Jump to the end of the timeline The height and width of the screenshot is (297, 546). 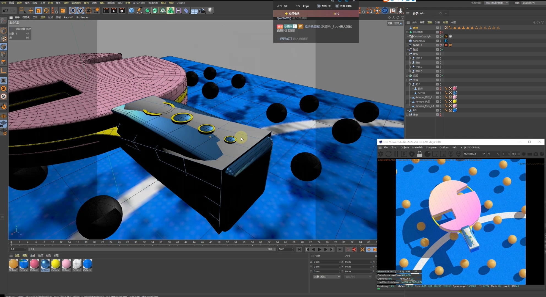tap(340, 249)
